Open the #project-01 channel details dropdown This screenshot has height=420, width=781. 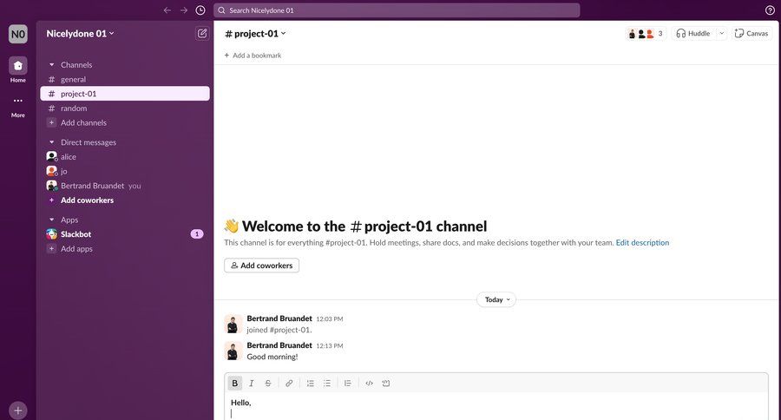point(255,33)
